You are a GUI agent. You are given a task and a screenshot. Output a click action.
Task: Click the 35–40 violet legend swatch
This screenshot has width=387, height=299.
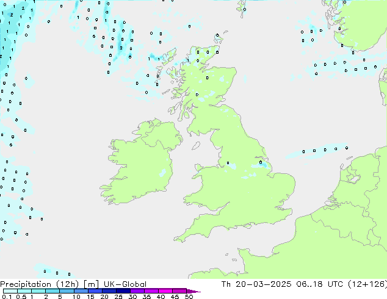(x=151, y=291)
